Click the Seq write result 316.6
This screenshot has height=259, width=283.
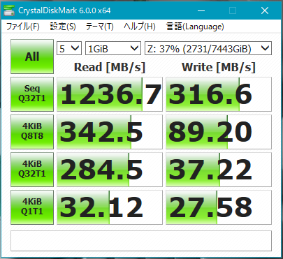tap(219, 94)
